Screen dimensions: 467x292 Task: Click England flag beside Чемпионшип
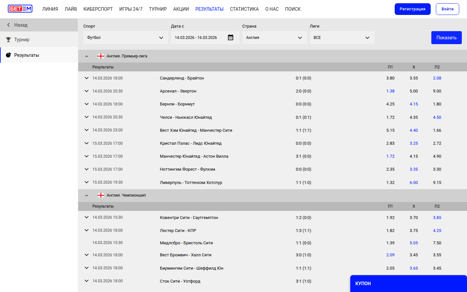[x=101, y=195]
